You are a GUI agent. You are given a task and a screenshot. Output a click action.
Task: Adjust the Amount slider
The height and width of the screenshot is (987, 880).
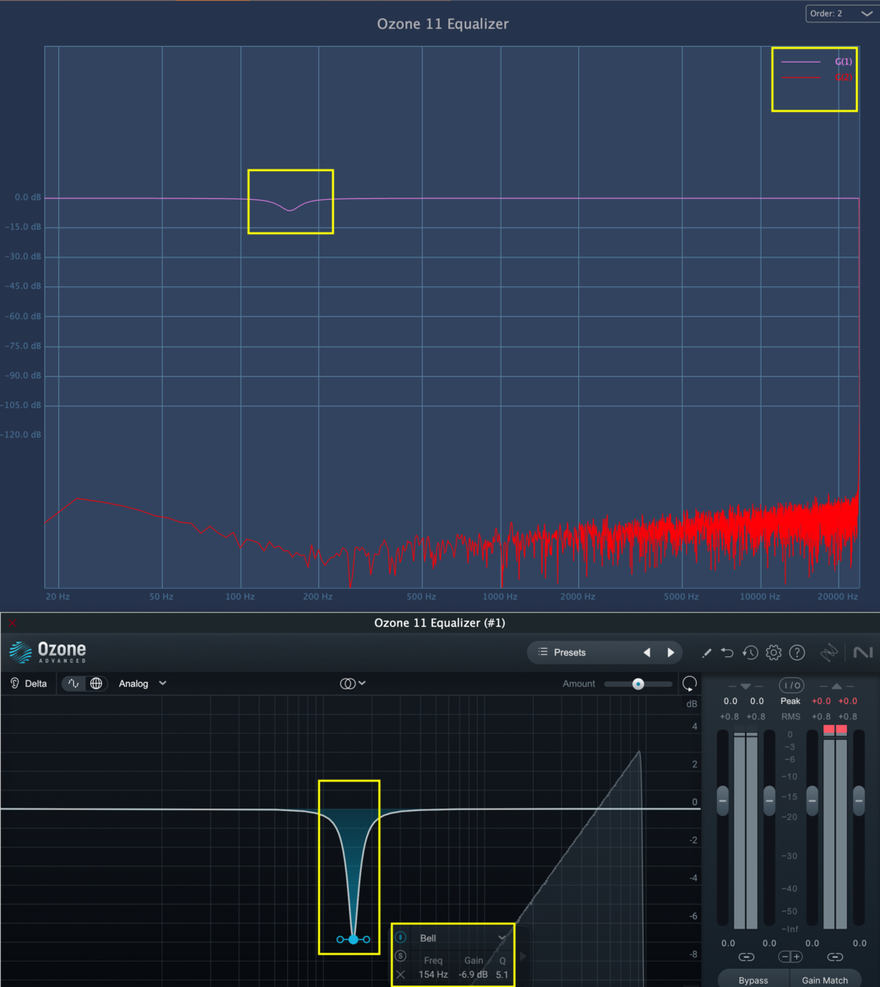coord(637,683)
